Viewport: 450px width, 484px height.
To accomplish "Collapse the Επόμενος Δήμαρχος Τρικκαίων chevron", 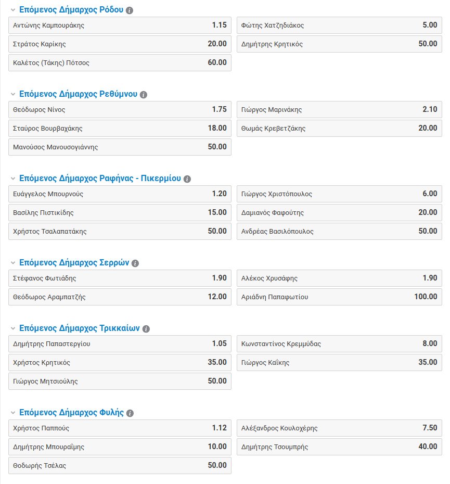I will click(x=12, y=328).
